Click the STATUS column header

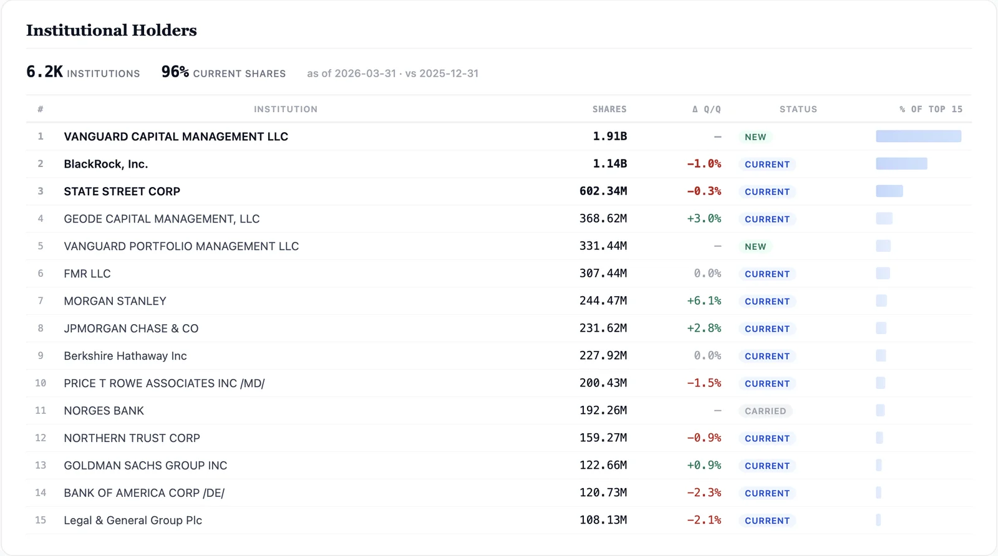tap(798, 109)
